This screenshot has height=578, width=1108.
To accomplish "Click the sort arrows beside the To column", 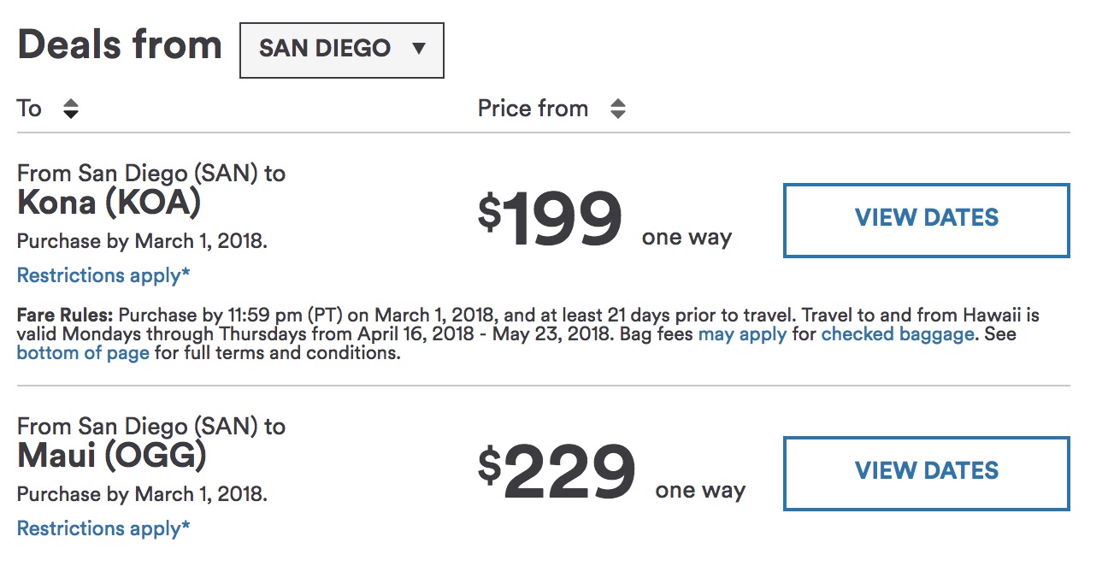I will coord(71,109).
